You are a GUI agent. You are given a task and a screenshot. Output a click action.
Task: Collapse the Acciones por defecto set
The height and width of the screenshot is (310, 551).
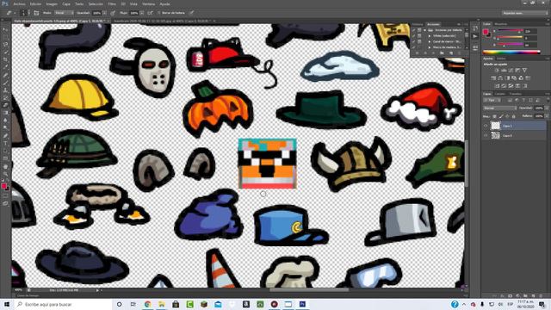click(424, 30)
